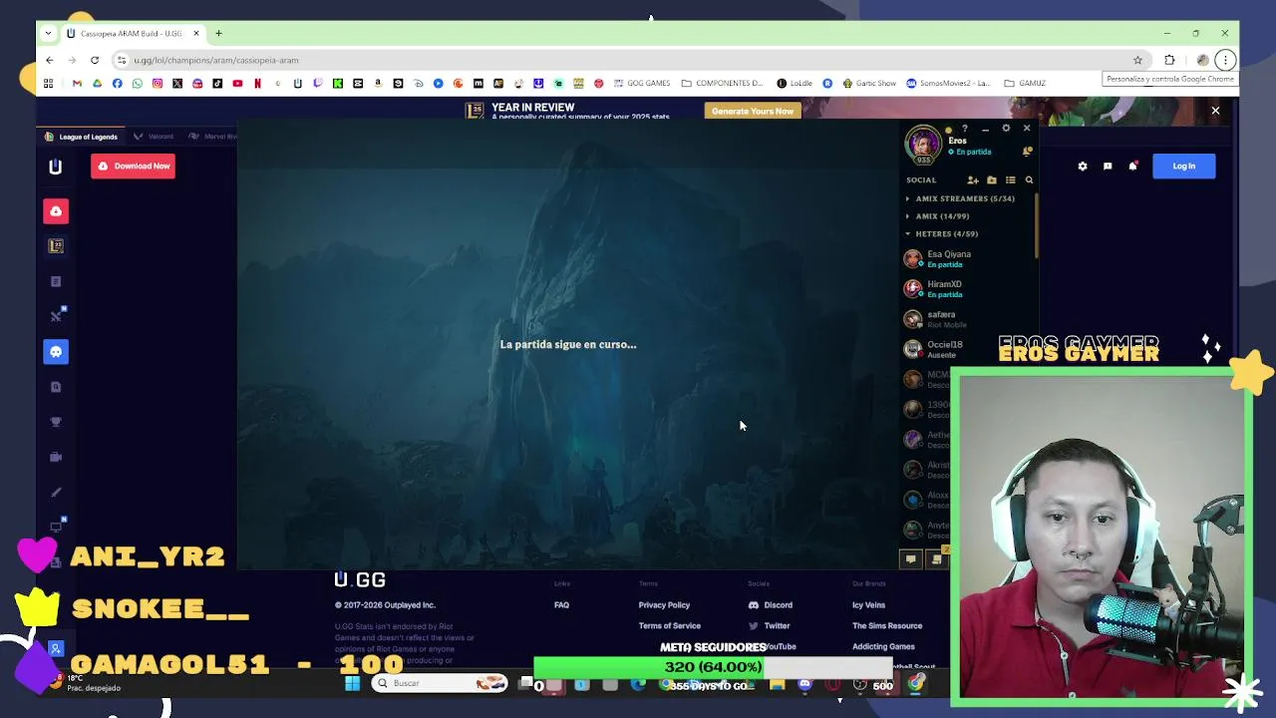This screenshot has height=718, width=1276.
Task: Open Gmail bookmark in bookmarks bar
Action: pyautogui.click(x=77, y=84)
